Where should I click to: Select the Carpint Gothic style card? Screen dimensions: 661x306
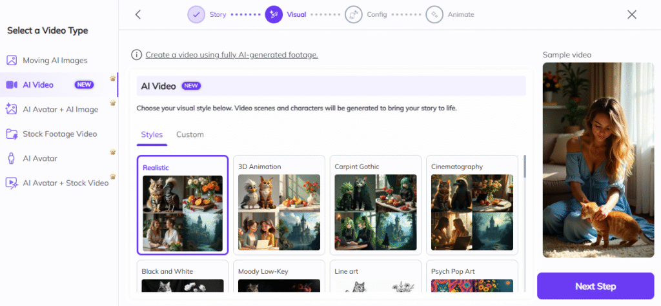[376, 205]
